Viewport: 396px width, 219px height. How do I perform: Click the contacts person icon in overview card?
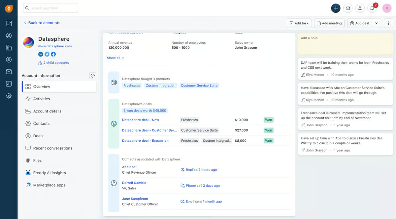(114, 183)
